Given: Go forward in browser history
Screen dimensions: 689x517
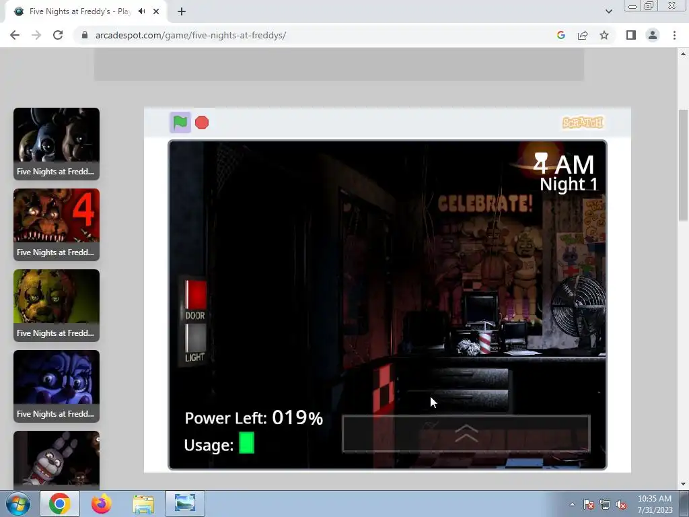Looking at the screenshot, I should [36, 35].
